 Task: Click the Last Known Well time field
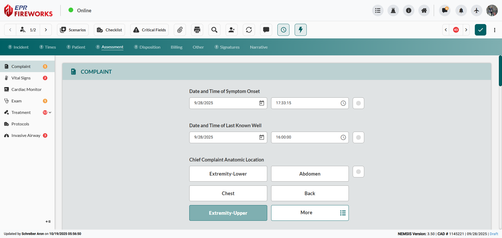(306, 137)
